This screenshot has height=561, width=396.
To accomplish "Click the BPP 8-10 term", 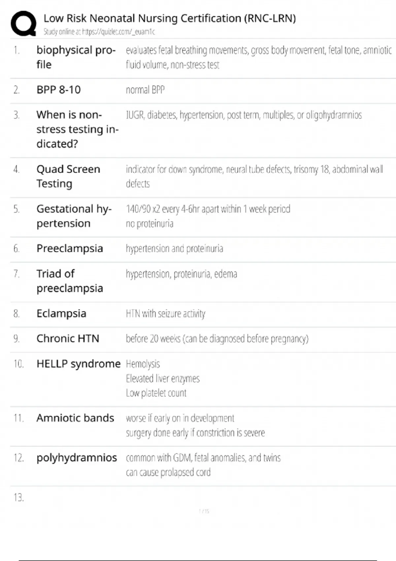I will [58, 90].
